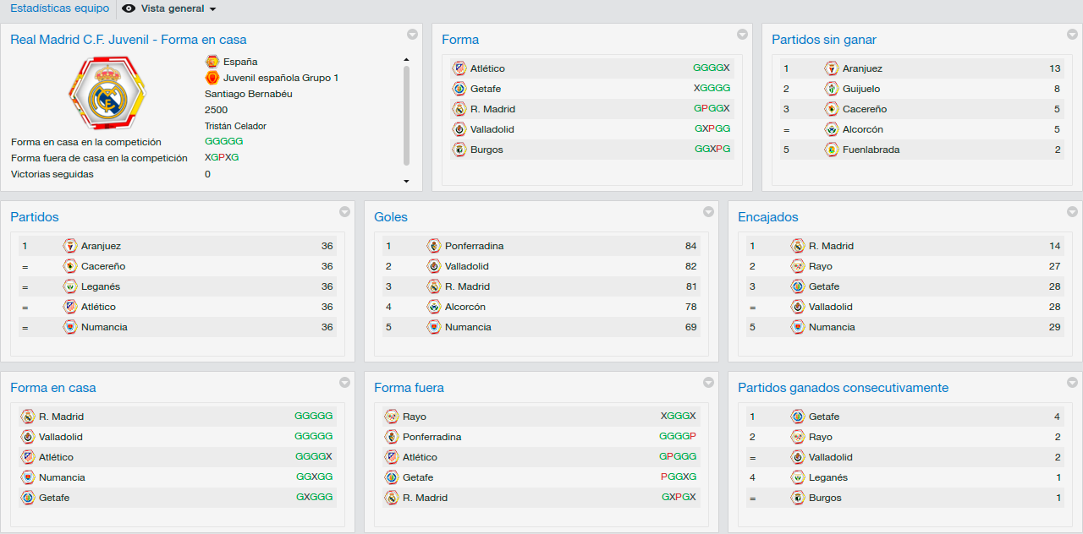Click Rayo badge in Encajados panel
The width and height of the screenshot is (1083, 534).
(x=798, y=266)
